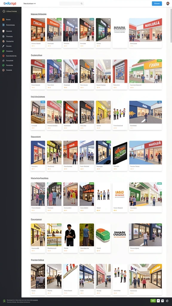Select the red circle sidebar icon beneath the play icon
Screen dimensions: 172x306
pyautogui.click(x=3, y=56)
